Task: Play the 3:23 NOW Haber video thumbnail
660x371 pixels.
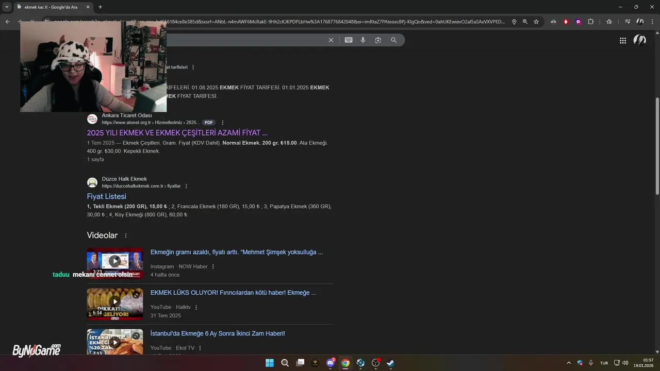Action: click(115, 261)
